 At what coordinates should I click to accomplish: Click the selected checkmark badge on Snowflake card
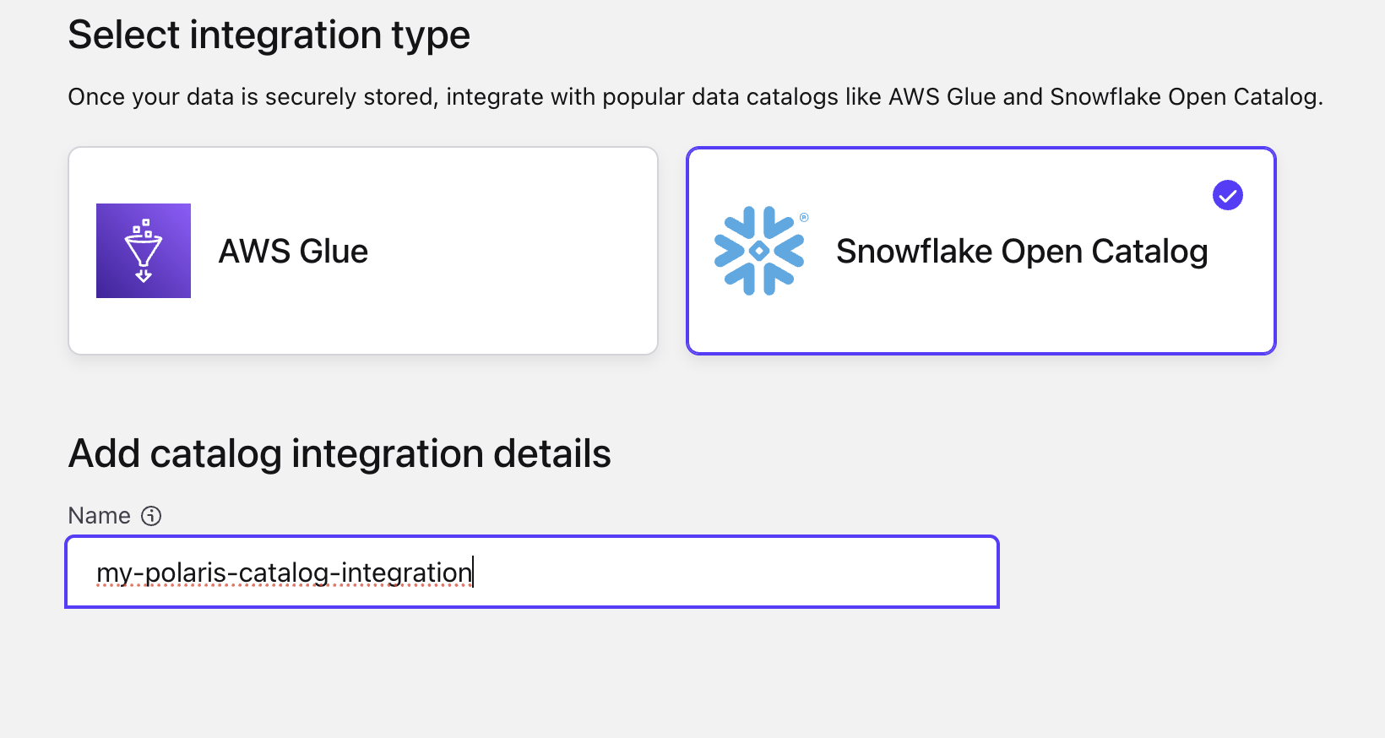coord(1228,195)
